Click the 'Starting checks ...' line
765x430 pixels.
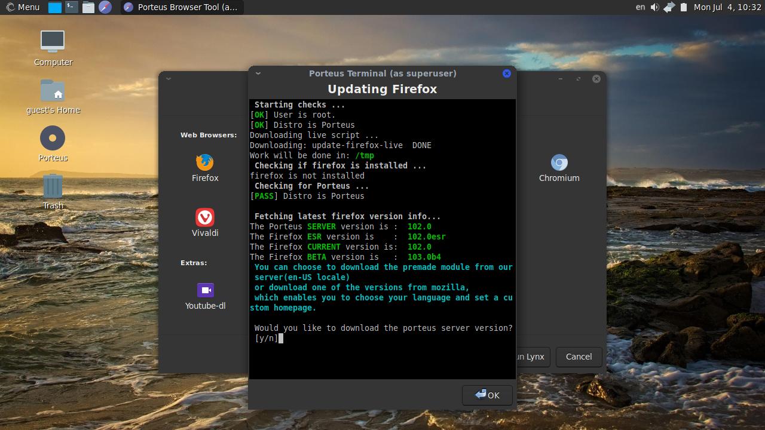pos(300,105)
